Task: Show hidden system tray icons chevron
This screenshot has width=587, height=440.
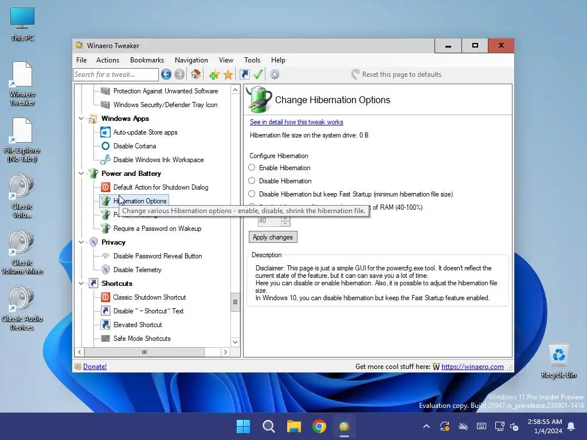Action: point(426,426)
